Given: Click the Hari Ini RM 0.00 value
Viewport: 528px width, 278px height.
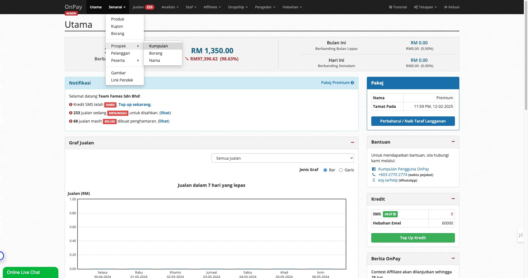Looking at the screenshot, I should 419,60.
